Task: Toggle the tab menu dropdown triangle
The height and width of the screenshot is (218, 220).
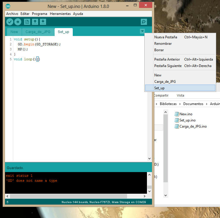Action: pos(142,31)
